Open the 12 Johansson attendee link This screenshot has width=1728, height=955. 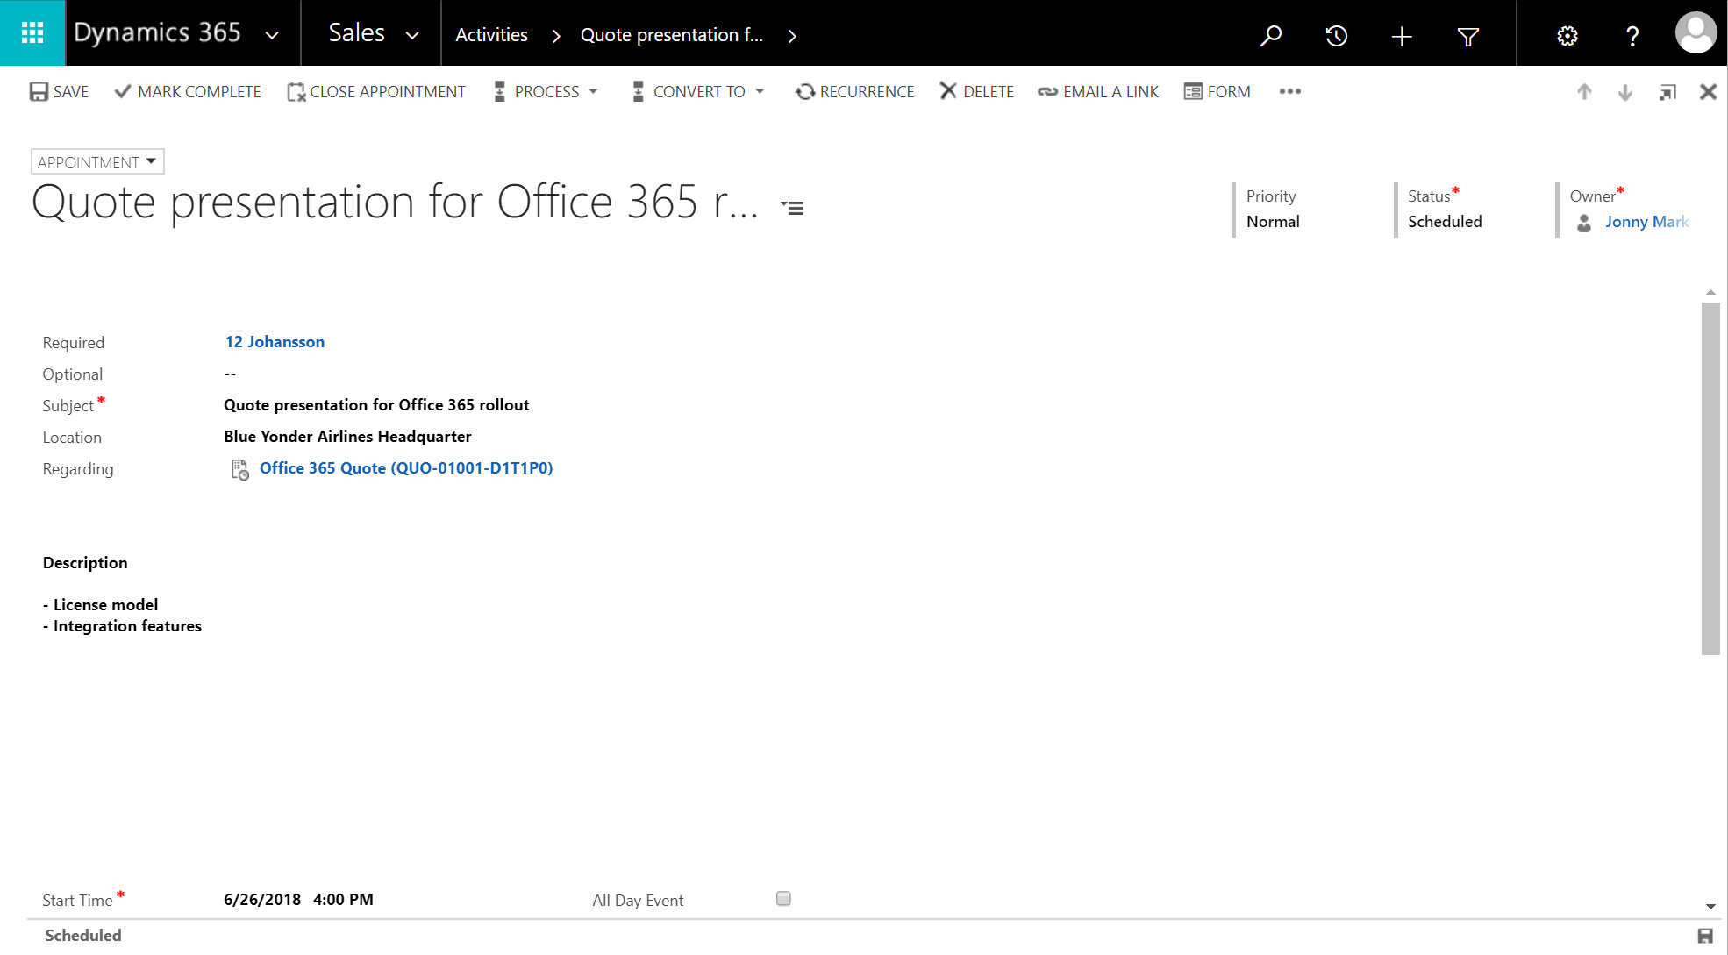(275, 342)
